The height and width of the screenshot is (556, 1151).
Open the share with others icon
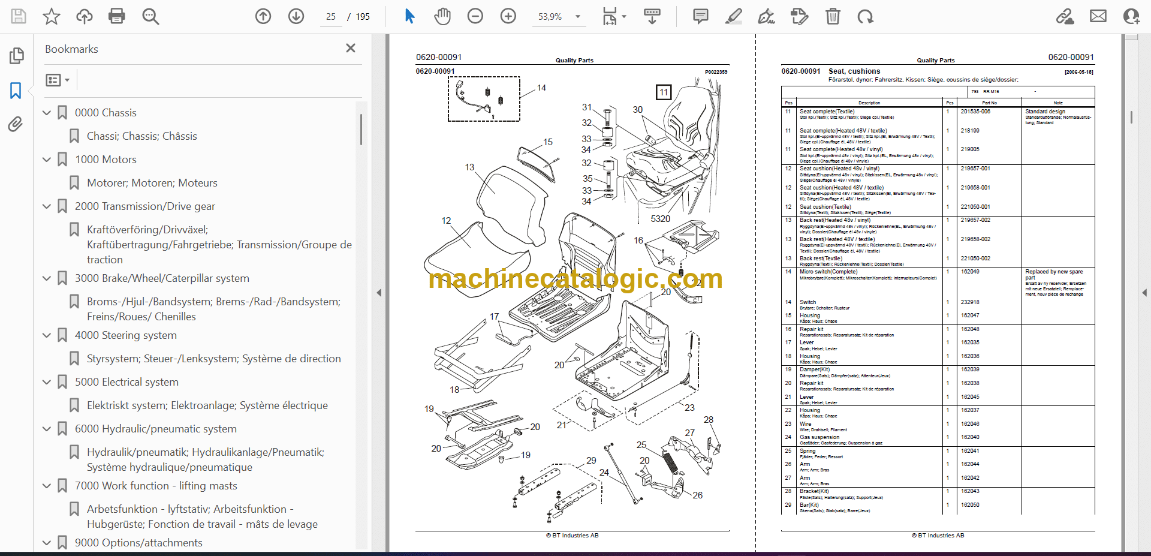click(1131, 16)
